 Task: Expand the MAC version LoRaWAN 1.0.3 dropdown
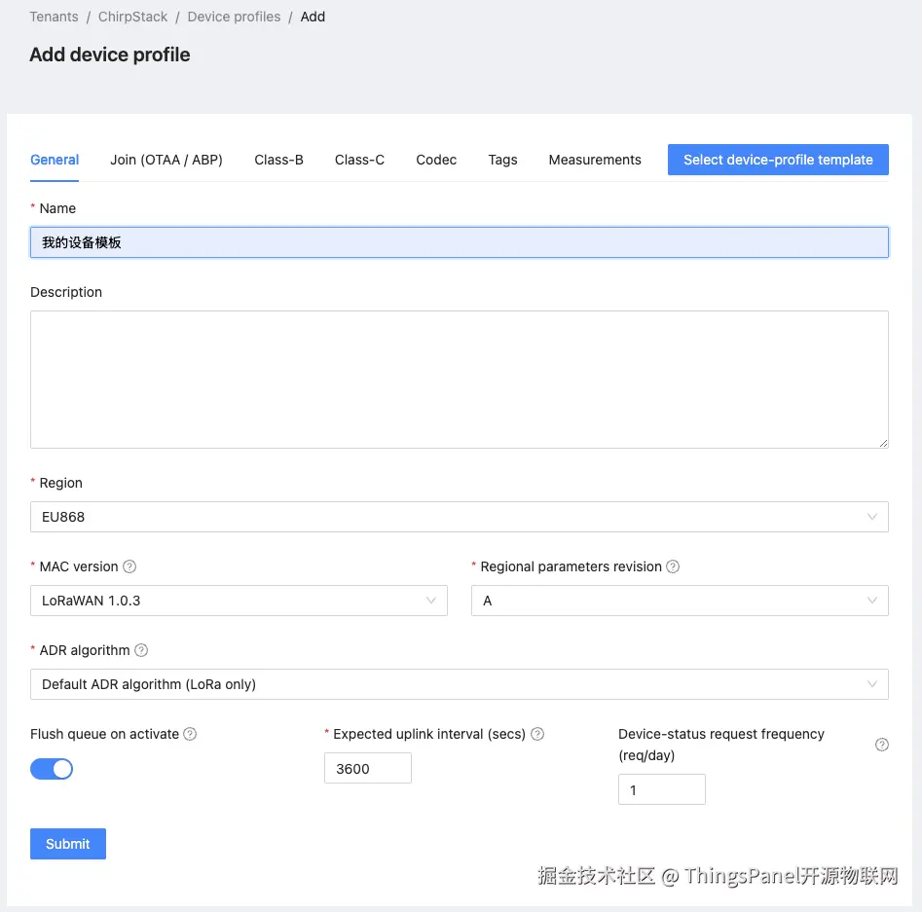click(x=239, y=601)
